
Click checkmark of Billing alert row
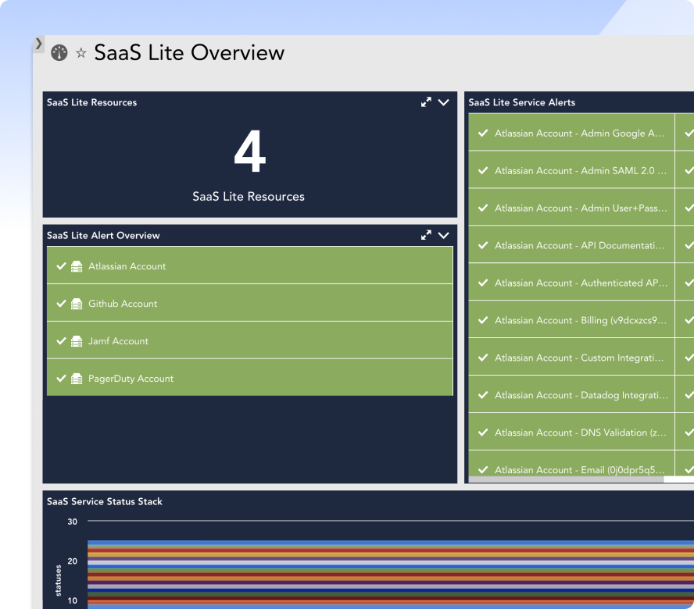coord(483,320)
